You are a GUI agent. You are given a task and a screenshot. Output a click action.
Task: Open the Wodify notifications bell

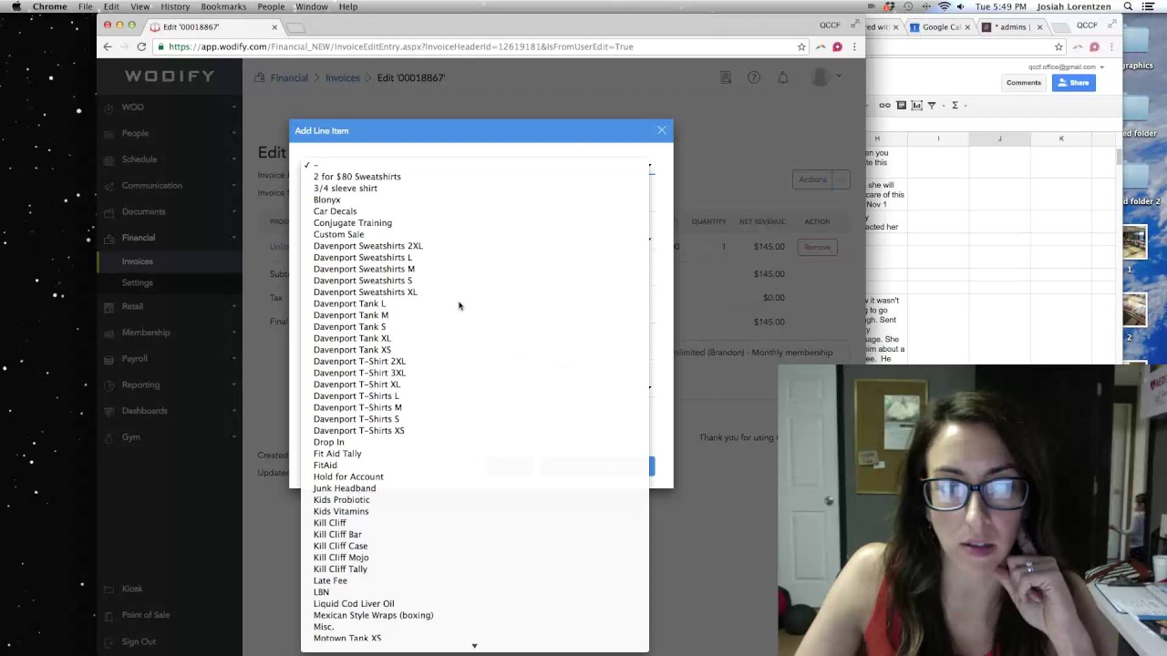coord(782,77)
